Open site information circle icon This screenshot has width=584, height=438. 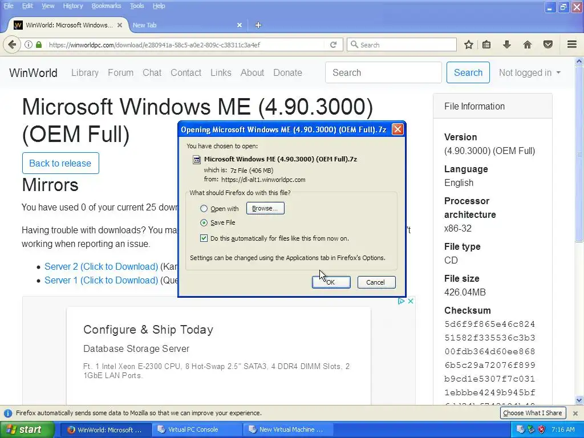29,44
